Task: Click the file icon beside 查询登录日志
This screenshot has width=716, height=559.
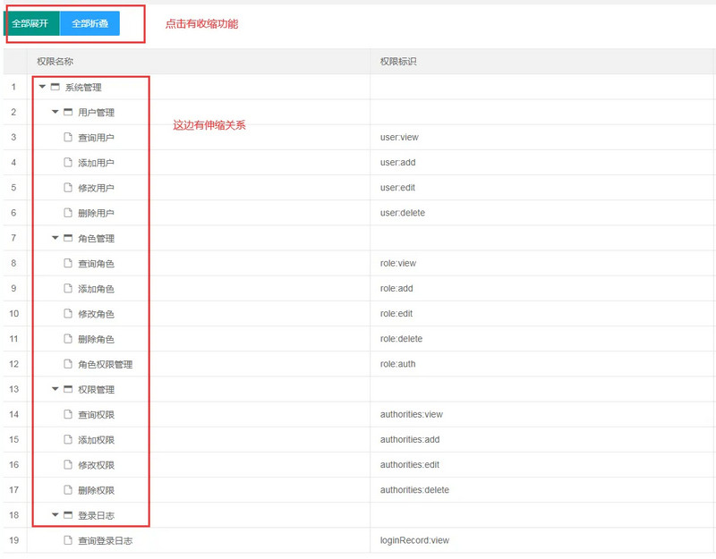Action: (68, 540)
